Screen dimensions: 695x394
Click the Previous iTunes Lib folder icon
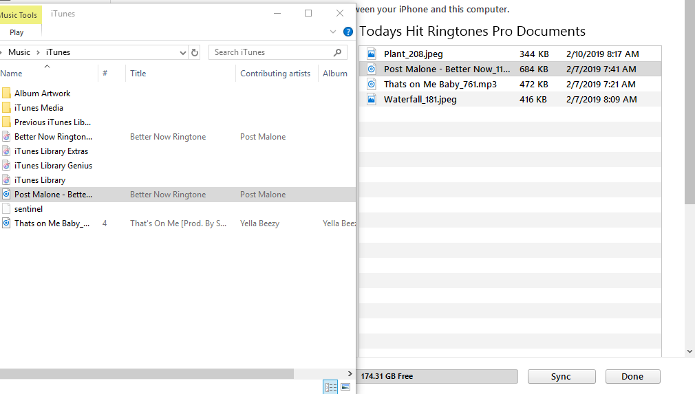pos(6,122)
